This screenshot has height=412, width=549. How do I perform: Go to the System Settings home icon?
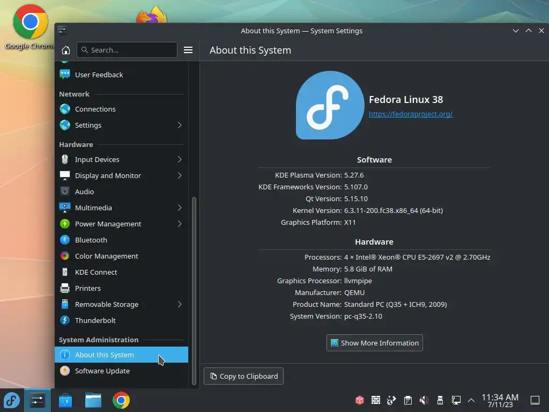(x=66, y=50)
